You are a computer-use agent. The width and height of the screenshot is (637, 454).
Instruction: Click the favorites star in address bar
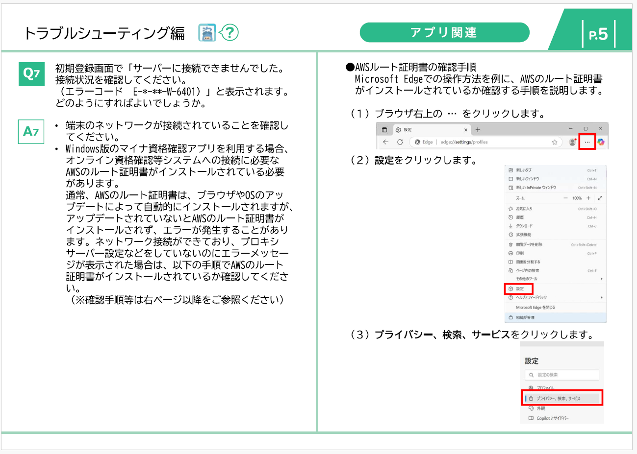pos(555,142)
